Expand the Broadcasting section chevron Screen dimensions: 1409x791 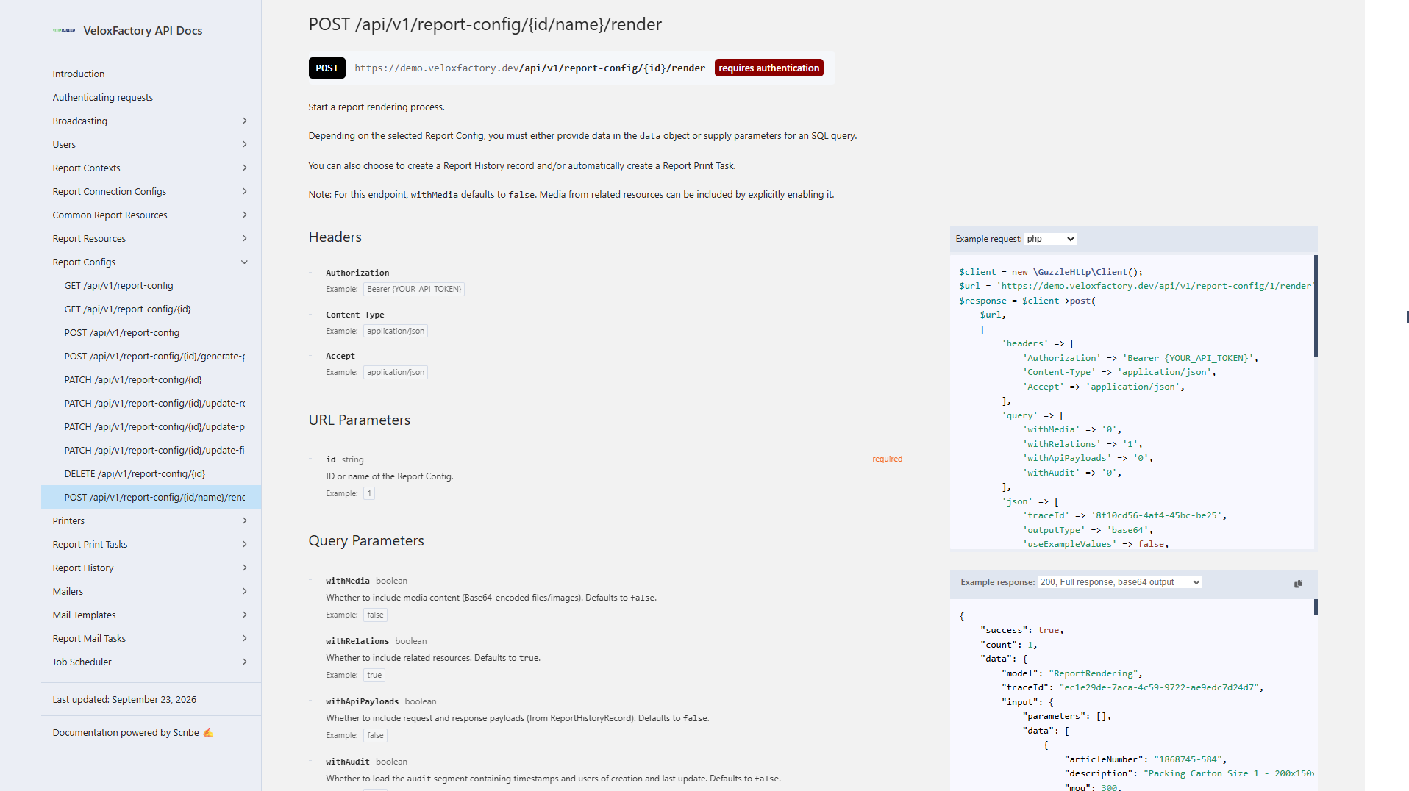245,121
